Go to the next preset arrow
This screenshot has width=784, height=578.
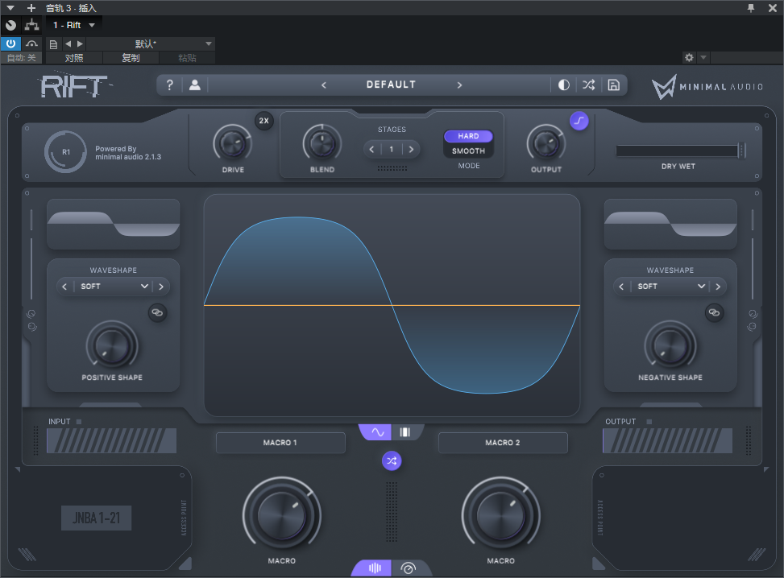pyautogui.click(x=459, y=85)
